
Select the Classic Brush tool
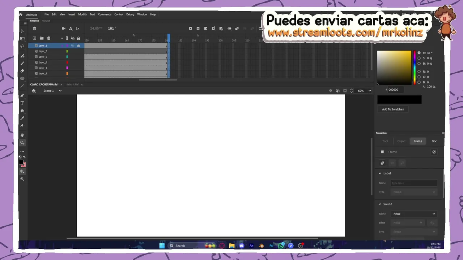point(22,63)
